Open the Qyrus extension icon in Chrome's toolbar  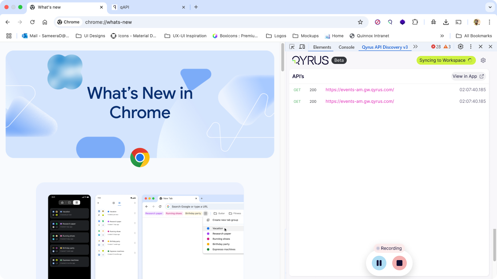pyautogui.click(x=390, y=22)
